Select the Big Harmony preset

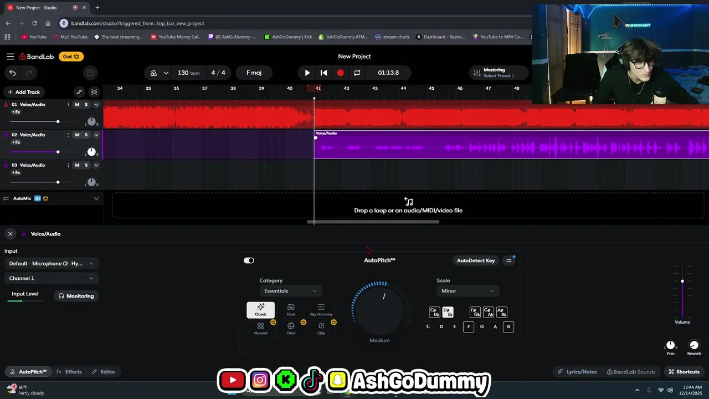tap(321, 310)
